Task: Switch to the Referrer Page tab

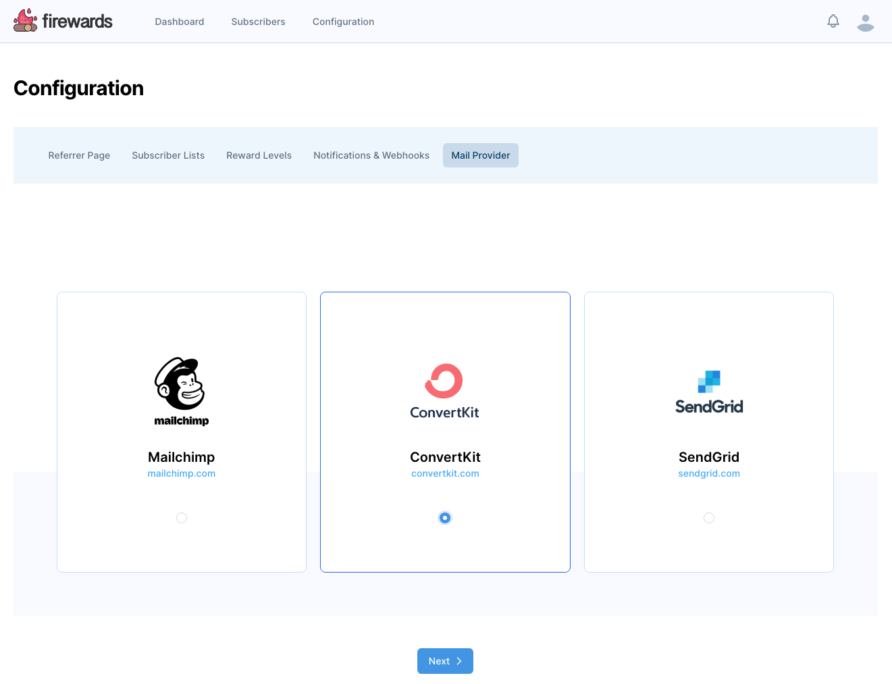Action: pos(79,155)
